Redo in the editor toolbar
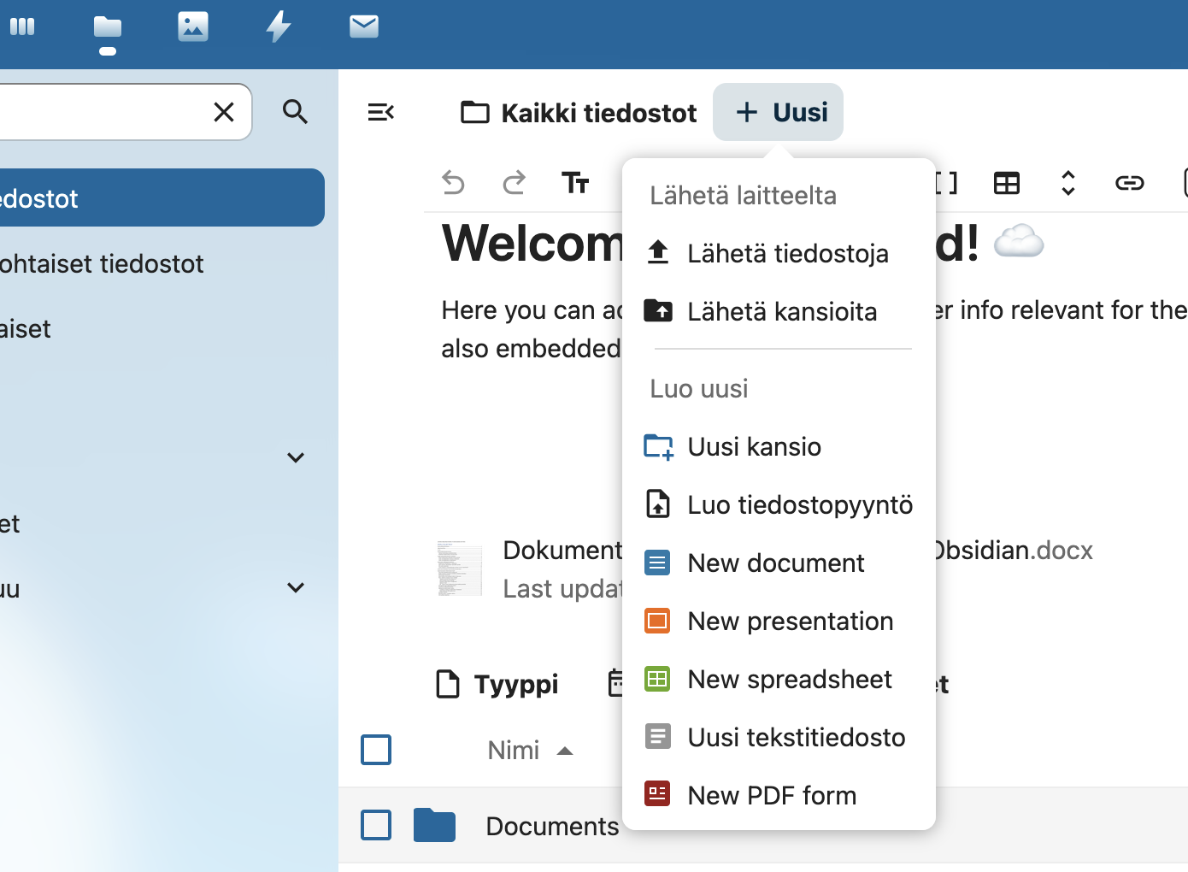Viewport: 1188px width, 872px height. click(515, 182)
